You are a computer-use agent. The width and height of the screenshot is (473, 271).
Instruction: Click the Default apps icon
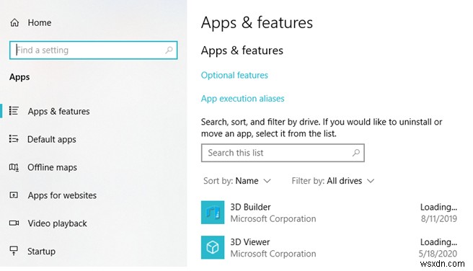coord(14,139)
